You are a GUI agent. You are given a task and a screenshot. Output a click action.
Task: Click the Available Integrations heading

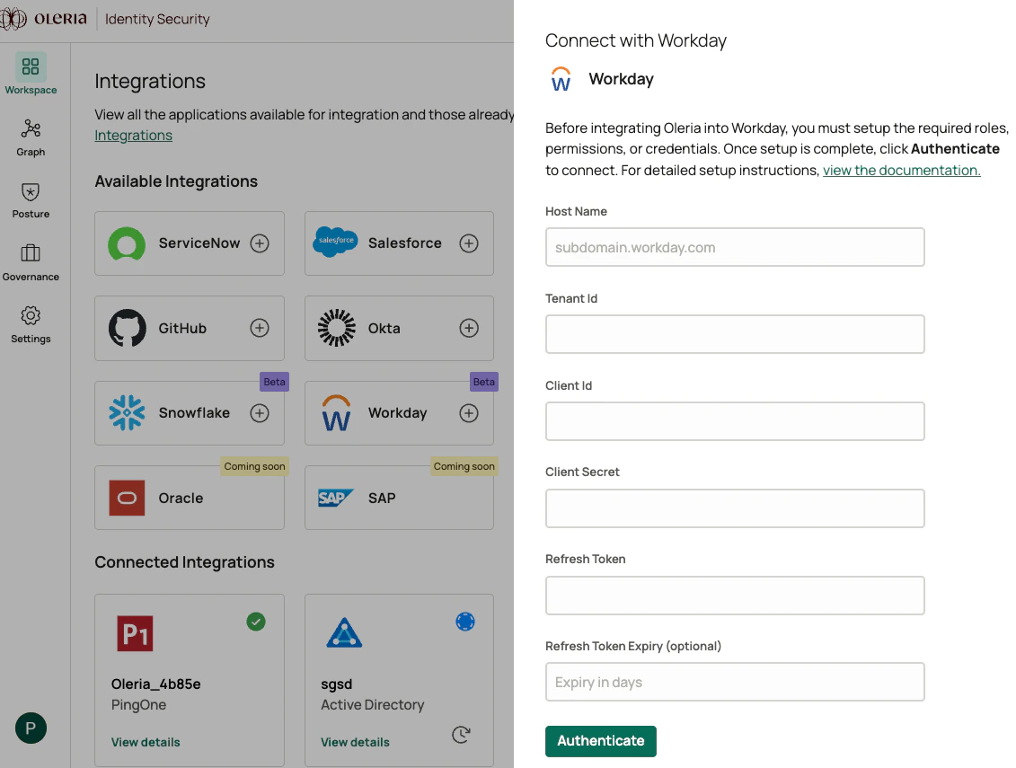point(176,181)
